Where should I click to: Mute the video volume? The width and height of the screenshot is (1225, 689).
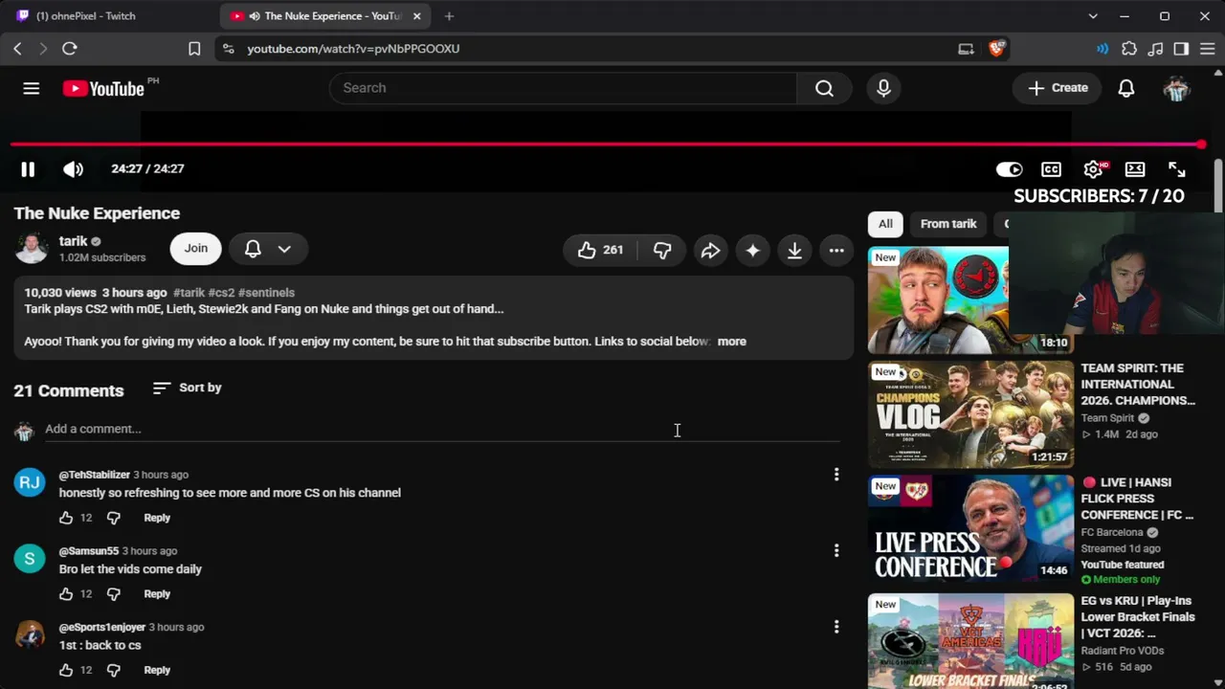pyautogui.click(x=73, y=169)
